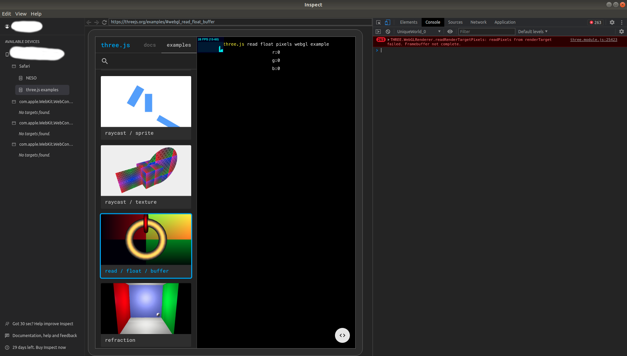This screenshot has height=356, width=627.
Task: Reload the current page
Action: [105, 22]
